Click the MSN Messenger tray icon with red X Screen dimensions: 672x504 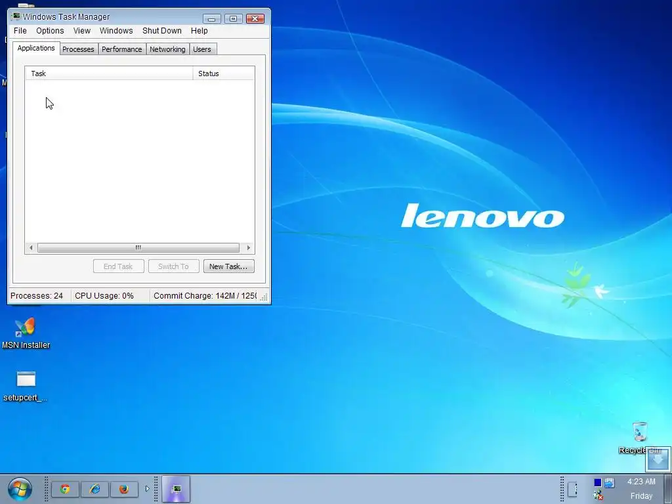(598, 496)
